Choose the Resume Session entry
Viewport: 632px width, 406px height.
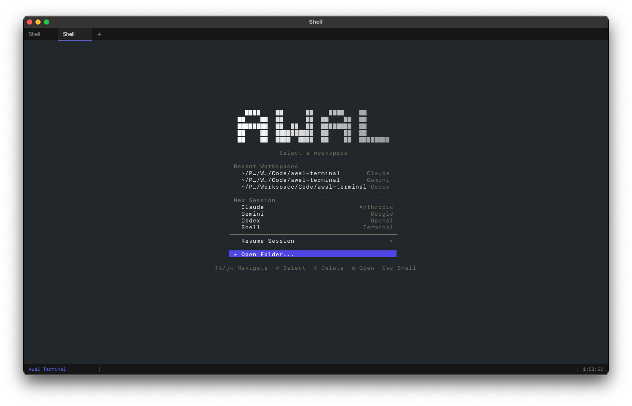pyautogui.click(x=313, y=241)
